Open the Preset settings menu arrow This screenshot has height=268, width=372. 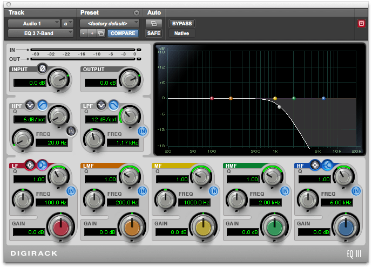coord(137,12)
